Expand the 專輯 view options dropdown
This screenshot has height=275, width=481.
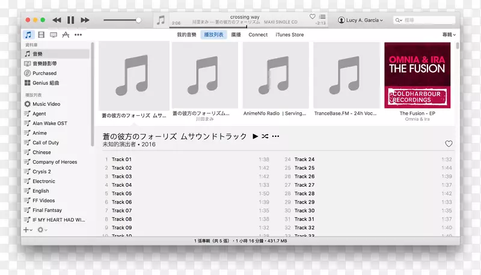click(x=449, y=35)
